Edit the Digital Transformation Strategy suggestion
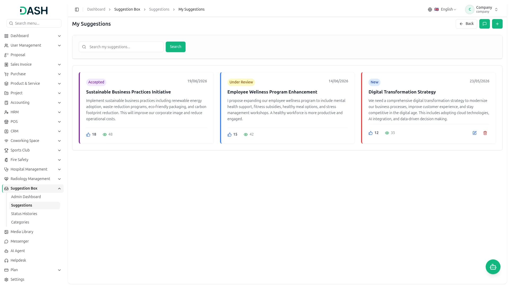The image size is (509, 286). click(475, 133)
